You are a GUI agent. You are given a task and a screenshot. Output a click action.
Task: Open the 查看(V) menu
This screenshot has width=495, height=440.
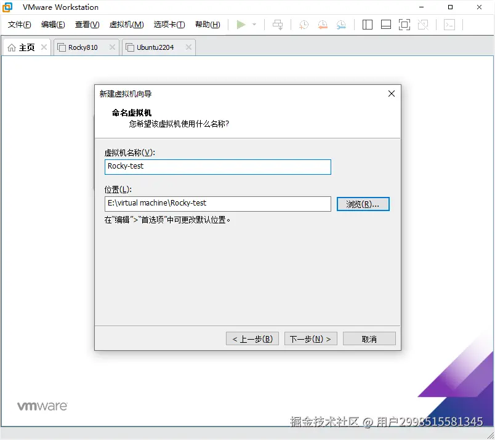point(87,24)
